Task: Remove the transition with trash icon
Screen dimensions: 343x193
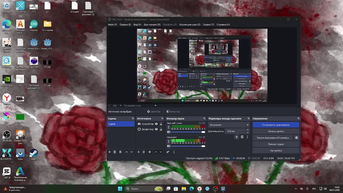Action: click(242, 137)
